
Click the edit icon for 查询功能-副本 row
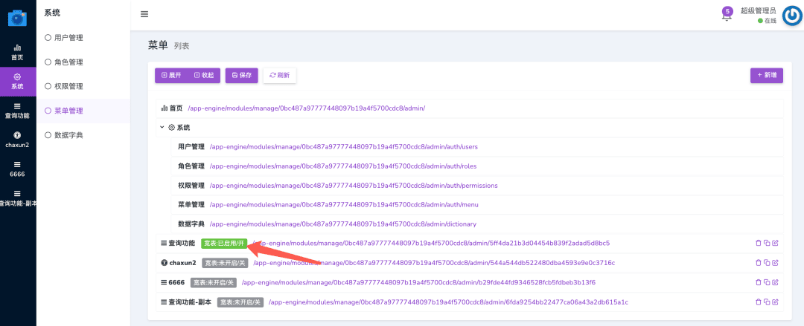[x=775, y=302]
